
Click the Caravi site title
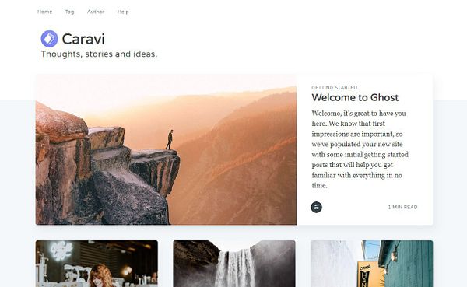(83, 39)
